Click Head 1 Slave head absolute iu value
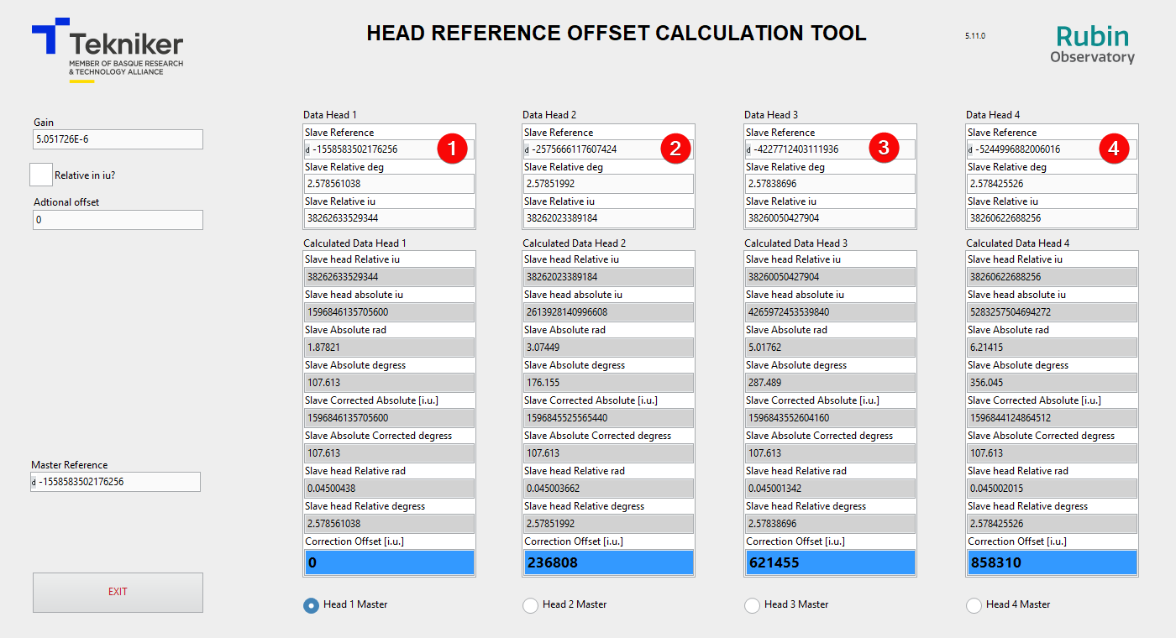The width and height of the screenshot is (1176, 638). [390, 312]
